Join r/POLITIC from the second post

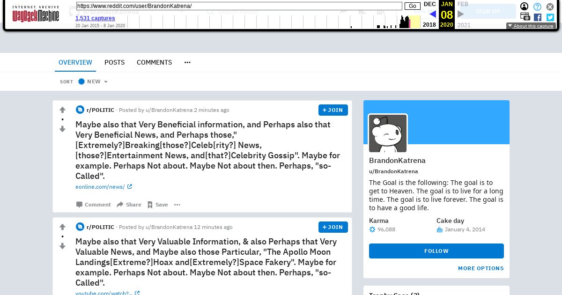pos(333,227)
